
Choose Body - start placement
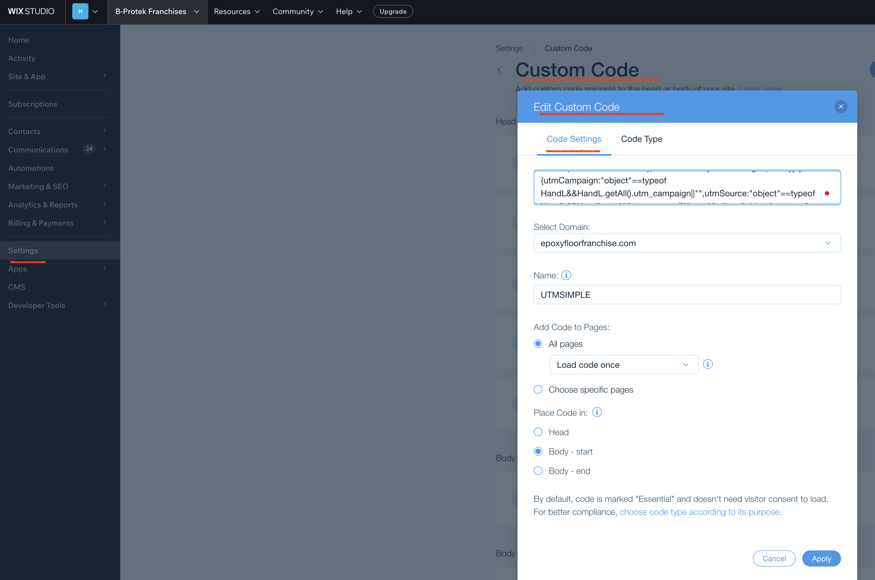coord(538,451)
